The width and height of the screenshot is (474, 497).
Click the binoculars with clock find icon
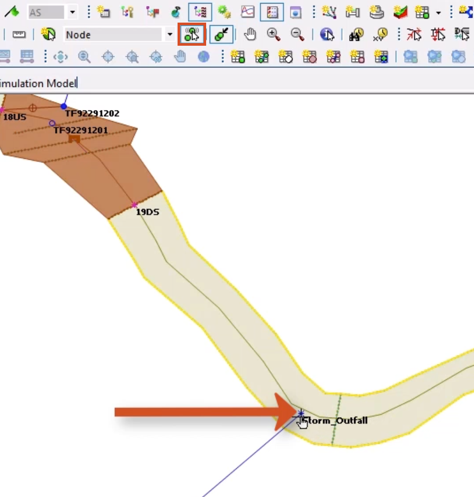coord(356,34)
